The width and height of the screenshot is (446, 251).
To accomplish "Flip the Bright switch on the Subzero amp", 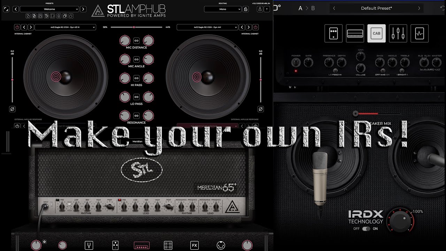I will [x=402, y=71].
